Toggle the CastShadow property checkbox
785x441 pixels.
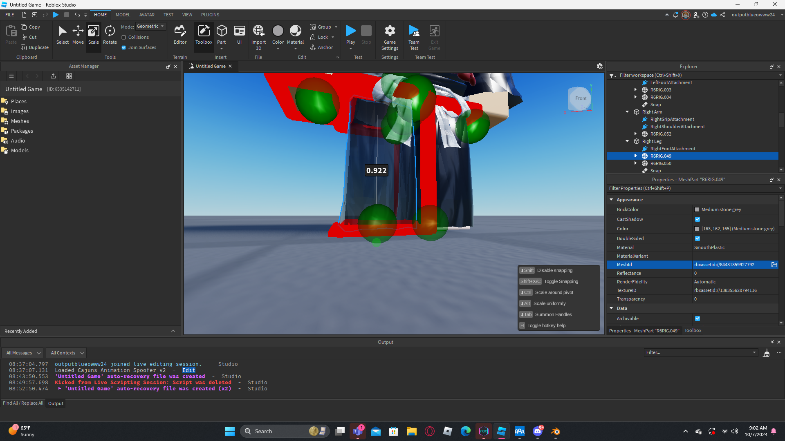click(x=698, y=219)
